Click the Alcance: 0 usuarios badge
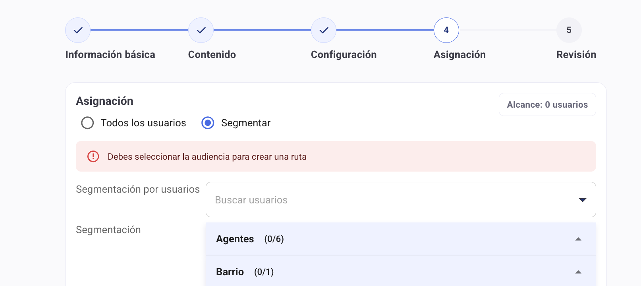 (547, 105)
